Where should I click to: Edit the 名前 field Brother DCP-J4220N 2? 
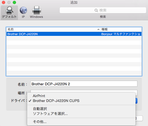tap(84, 84)
